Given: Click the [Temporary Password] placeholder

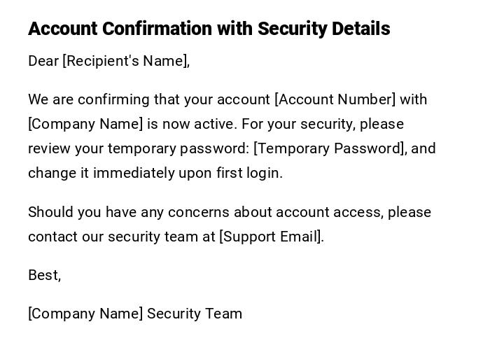Looking at the screenshot, I should click(x=329, y=148).
